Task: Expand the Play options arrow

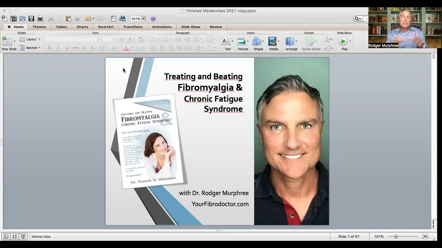Action: 350,41
